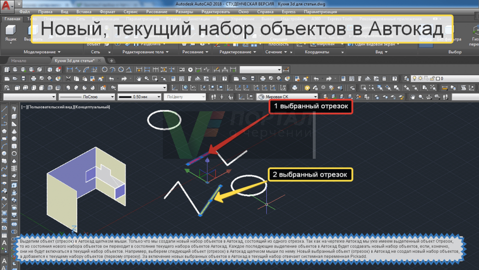Click the Save diskette icon
This screenshot has height=270, width=479.
pyautogui.click(x=23, y=78)
